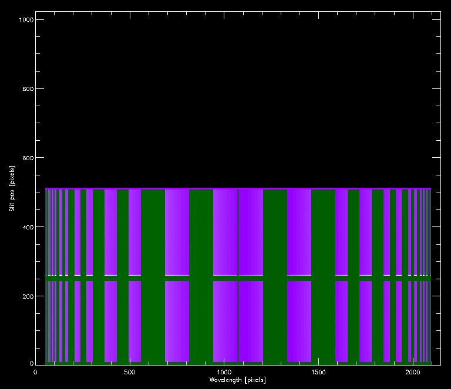Click the x-axis tick label '1500'
Viewport: 451px width, 389px height.
coord(318,373)
